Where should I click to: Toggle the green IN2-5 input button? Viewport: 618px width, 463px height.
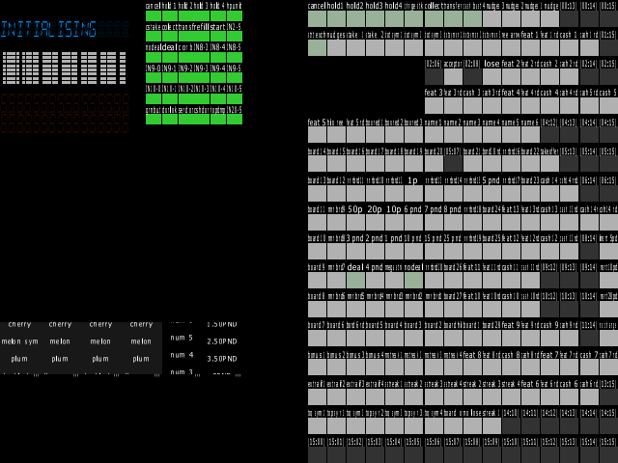pos(235,37)
